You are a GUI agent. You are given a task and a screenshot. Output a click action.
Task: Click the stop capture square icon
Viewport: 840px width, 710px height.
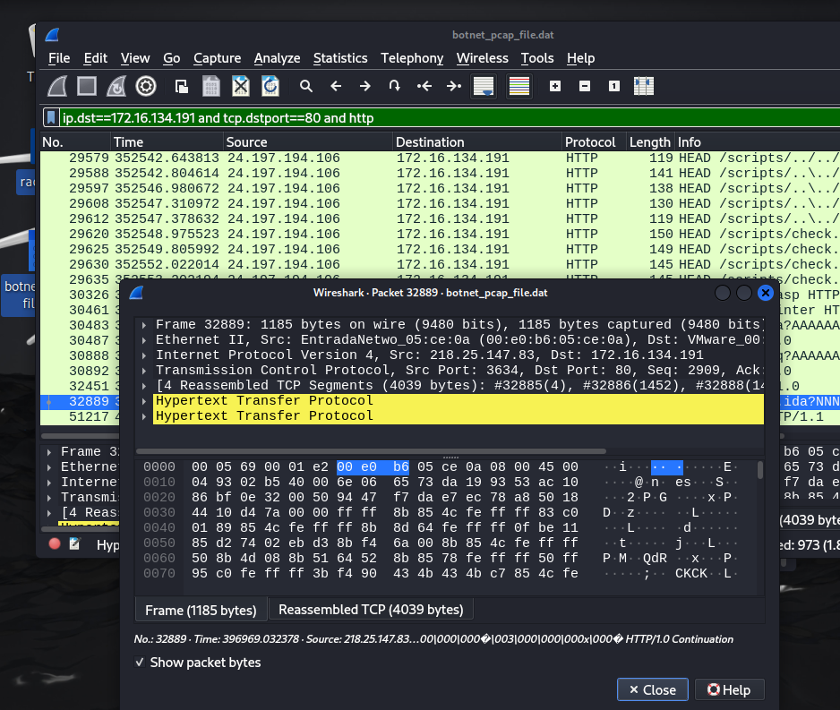(87, 86)
